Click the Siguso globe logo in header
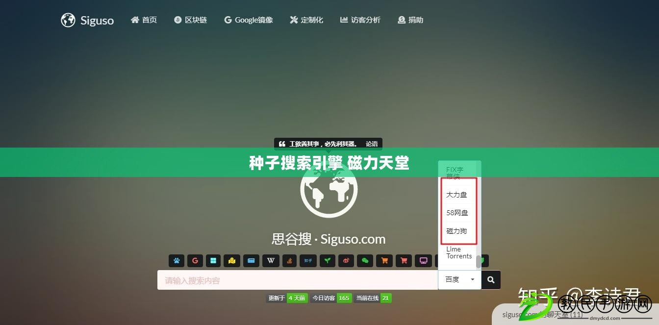This screenshot has width=659, height=325. [x=68, y=20]
